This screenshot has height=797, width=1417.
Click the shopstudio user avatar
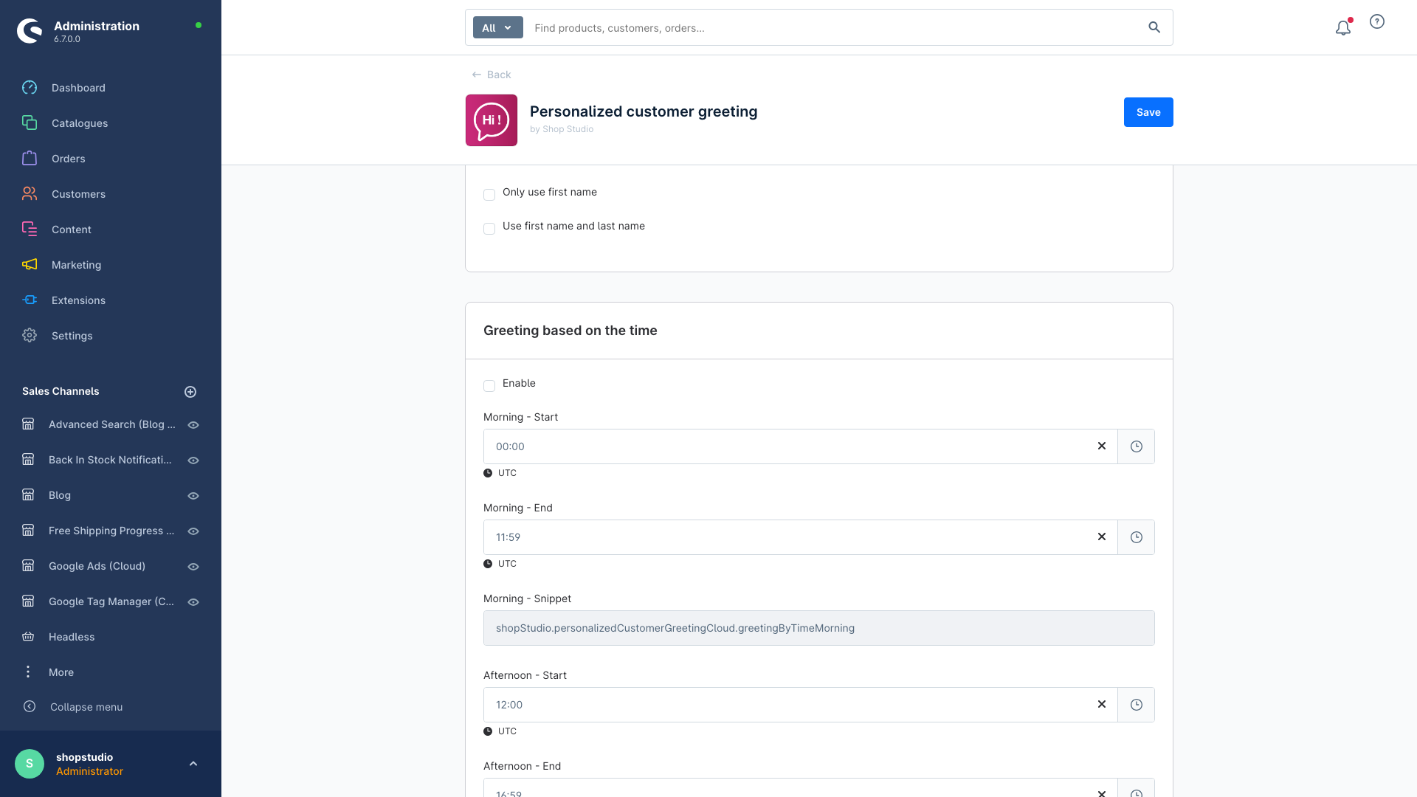(x=30, y=764)
